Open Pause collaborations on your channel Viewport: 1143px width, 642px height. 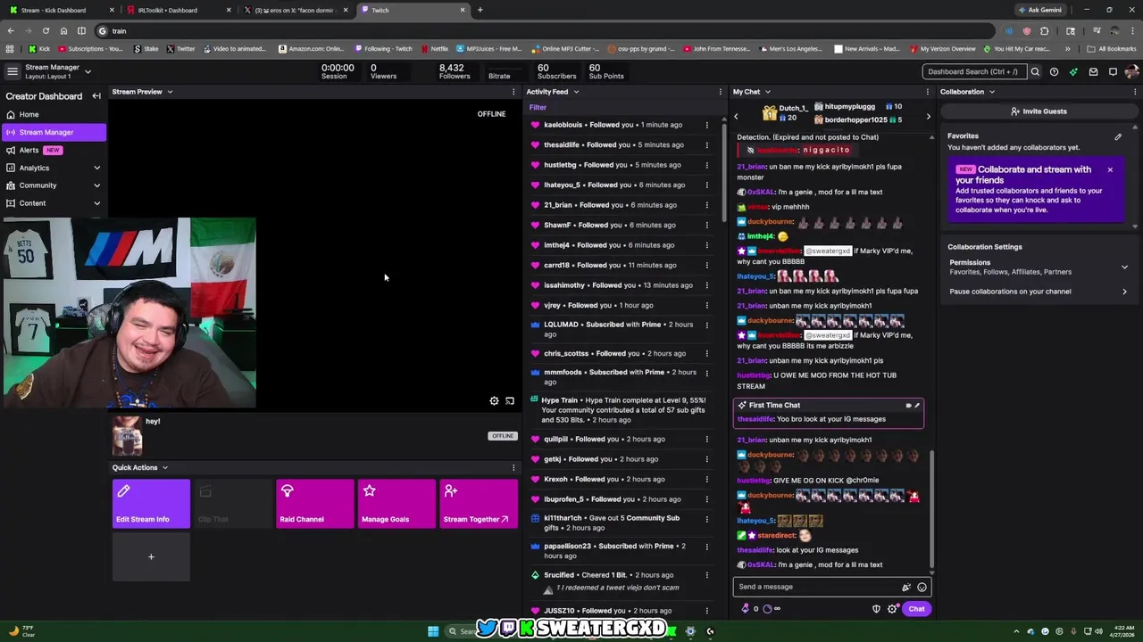1037,292
